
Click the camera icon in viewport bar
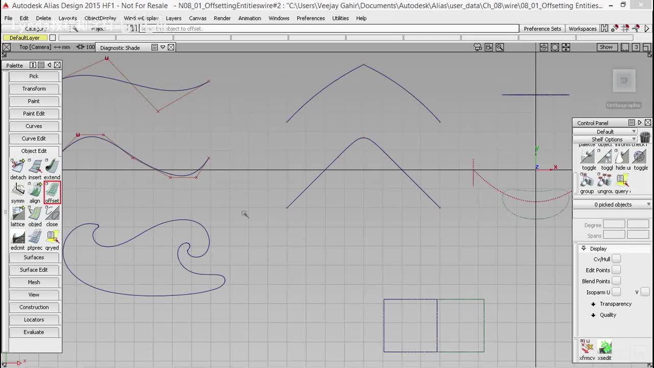[x=478, y=47]
